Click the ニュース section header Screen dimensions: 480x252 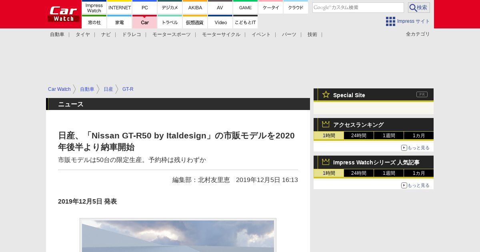pos(178,104)
